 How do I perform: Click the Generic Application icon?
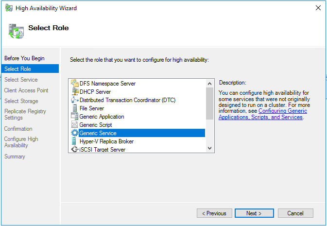tap(75, 117)
